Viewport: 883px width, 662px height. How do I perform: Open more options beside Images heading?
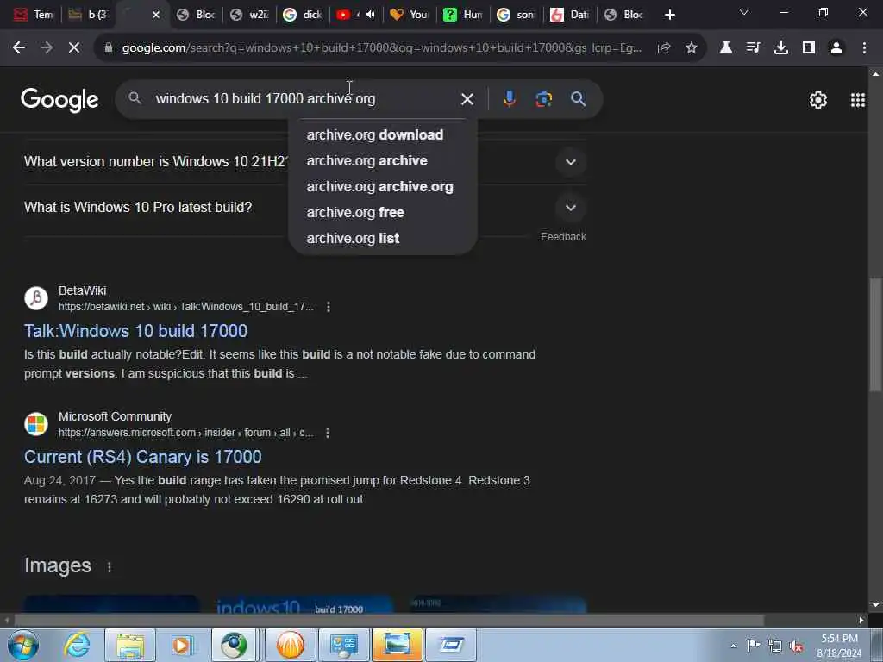[x=110, y=567]
